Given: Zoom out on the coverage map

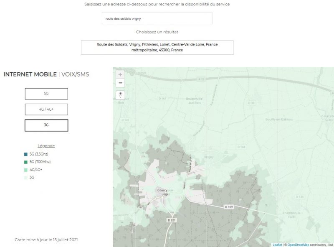Looking at the screenshot, I should click(x=120, y=83).
